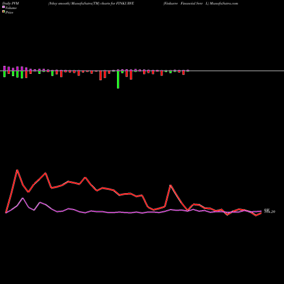The height and width of the screenshot is (284, 284).
Task: Click the first peak of the red price line
Action: (x=17, y=170)
